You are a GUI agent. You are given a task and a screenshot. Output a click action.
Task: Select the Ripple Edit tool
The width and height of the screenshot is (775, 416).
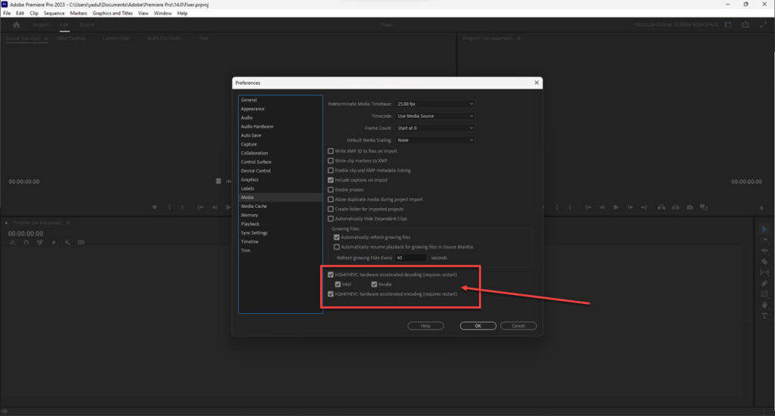764,250
